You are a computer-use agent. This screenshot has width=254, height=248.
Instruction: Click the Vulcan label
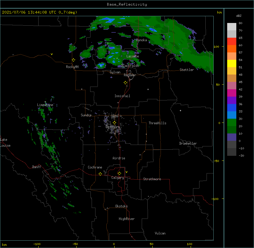[x=160, y=233]
